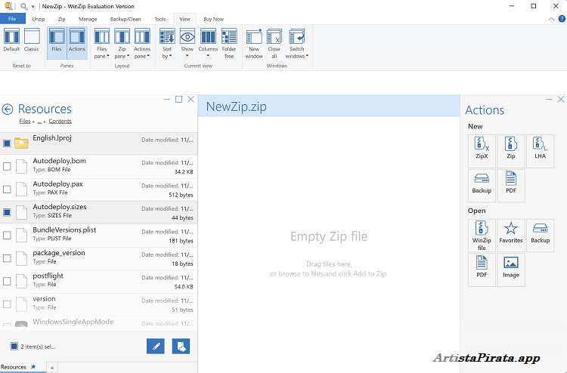This screenshot has width=567, height=373.
Task: Click the Contents breadcrumb link
Action: click(x=60, y=121)
